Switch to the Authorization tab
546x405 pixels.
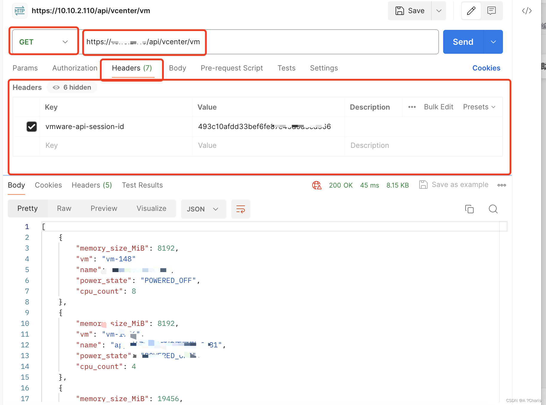point(75,68)
